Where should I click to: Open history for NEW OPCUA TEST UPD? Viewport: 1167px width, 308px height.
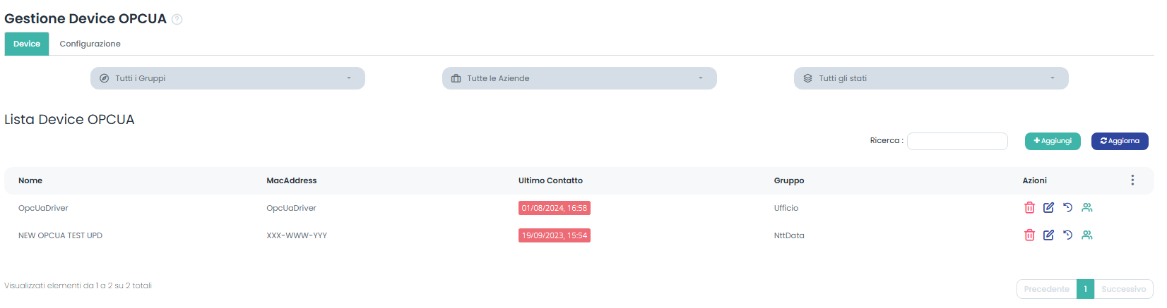(1067, 235)
